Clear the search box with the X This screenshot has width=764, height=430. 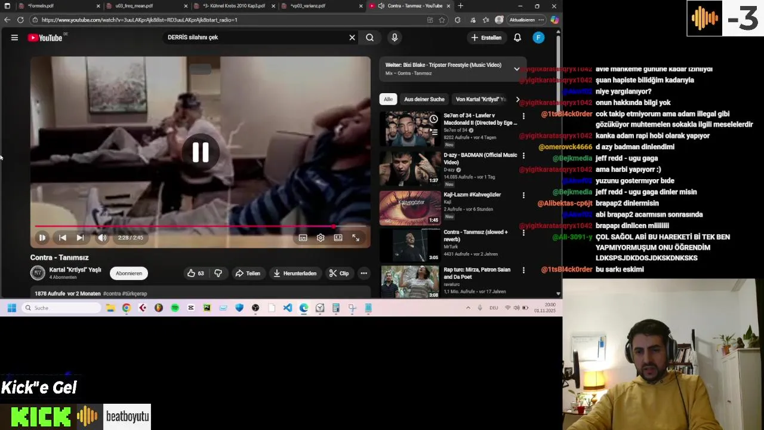pyautogui.click(x=352, y=38)
